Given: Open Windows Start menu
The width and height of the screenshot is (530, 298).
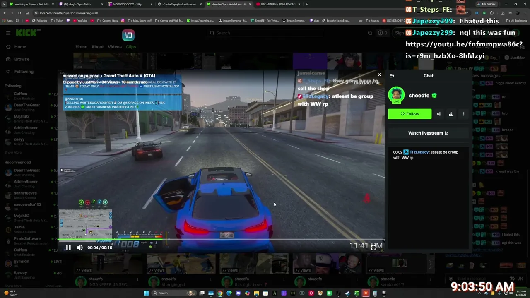Looking at the screenshot, I should click(x=146, y=293).
